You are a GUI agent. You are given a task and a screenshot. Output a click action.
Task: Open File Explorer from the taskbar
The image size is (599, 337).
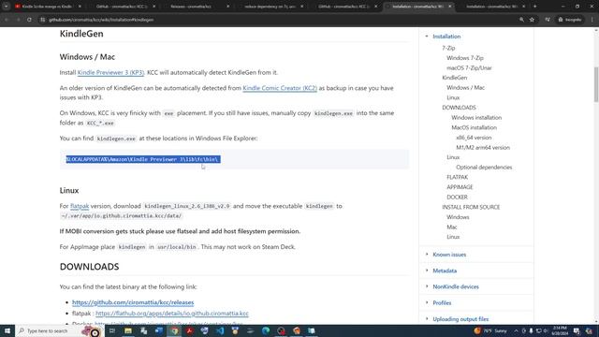point(128,330)
